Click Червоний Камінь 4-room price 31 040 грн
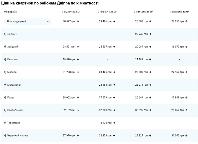The width and height of the screenshot is (198, 144). [x=179, y=135]
